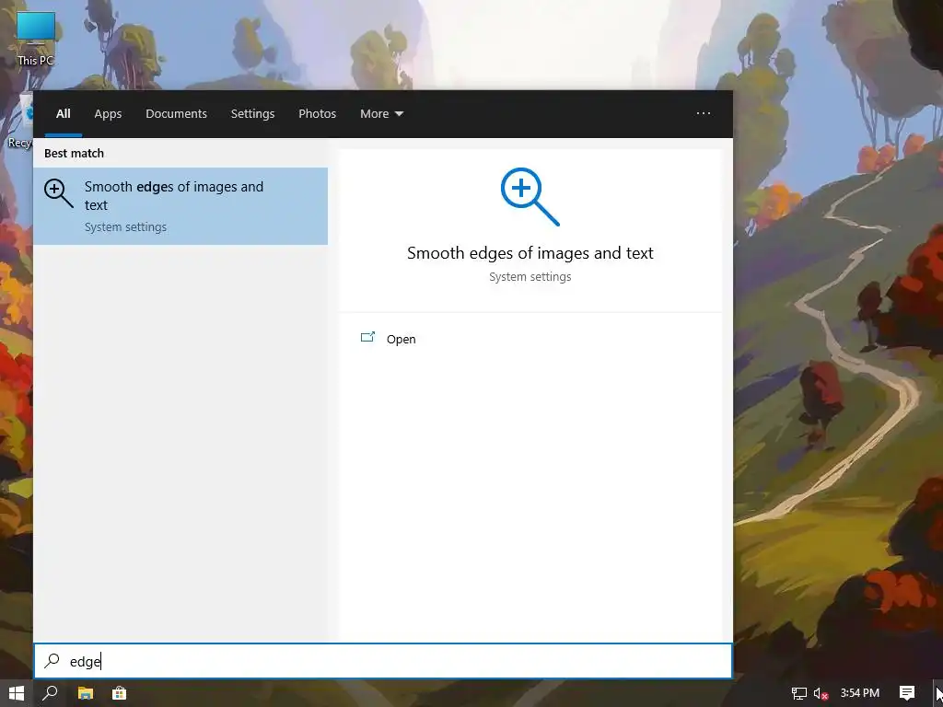943x707 pixels.
Task: Filter results by the Settings tab
Action: (x=252, y=113)
